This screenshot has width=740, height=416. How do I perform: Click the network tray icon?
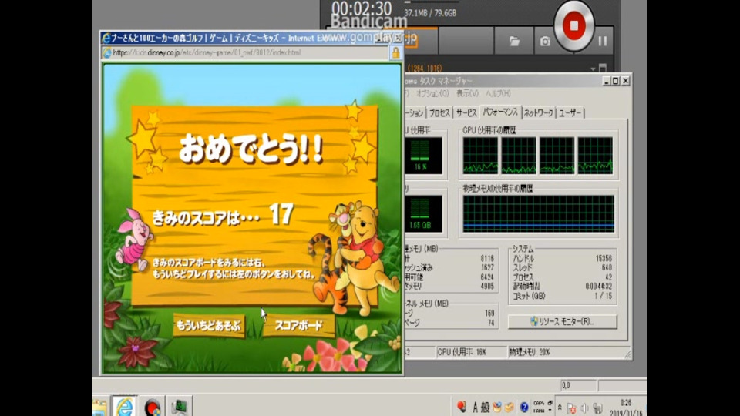tap(597, 408)
